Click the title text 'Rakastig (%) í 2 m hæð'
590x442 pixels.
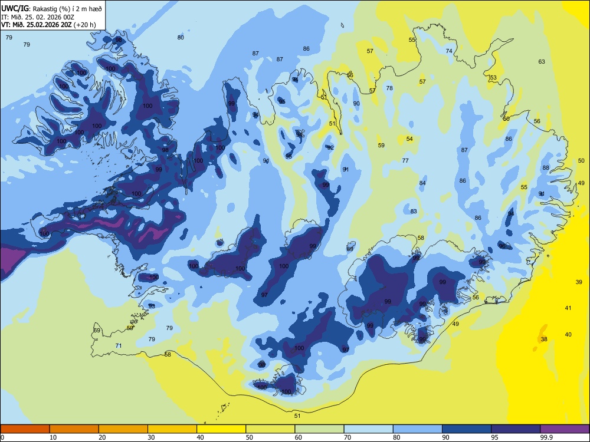(67, 9)
